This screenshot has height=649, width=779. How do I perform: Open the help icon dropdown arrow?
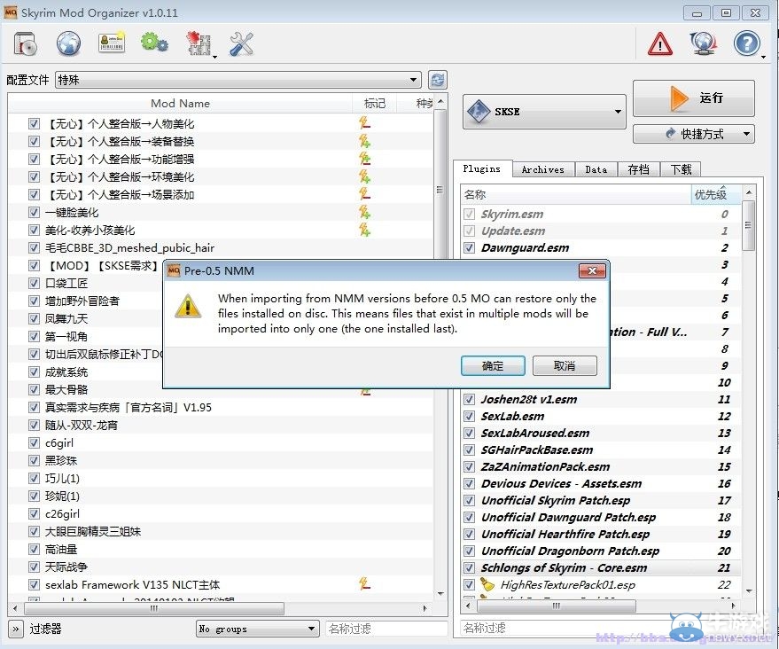point(763,57)
